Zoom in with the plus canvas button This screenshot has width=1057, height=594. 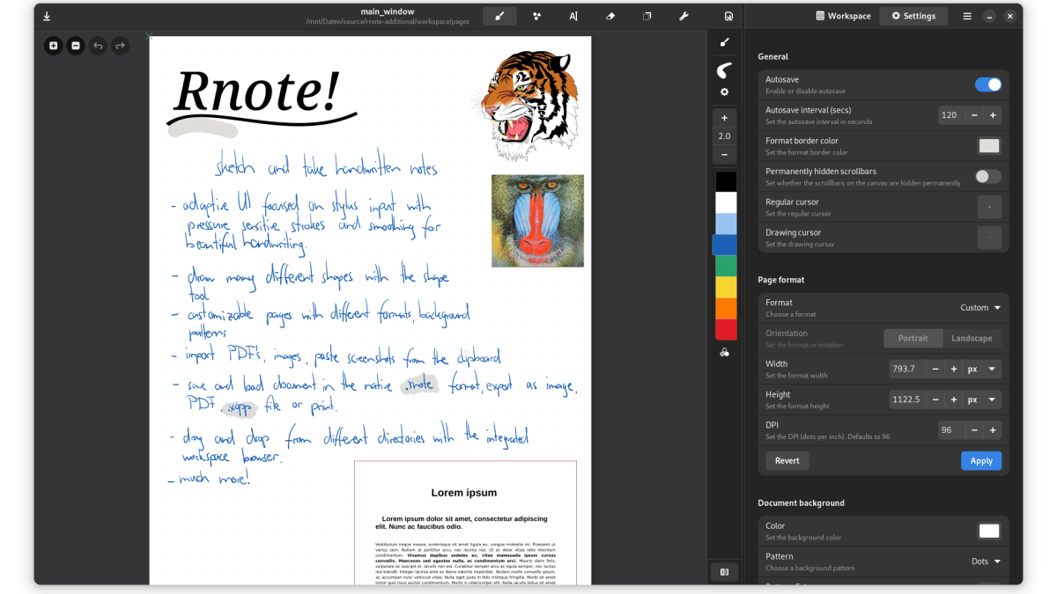point(53,46)
